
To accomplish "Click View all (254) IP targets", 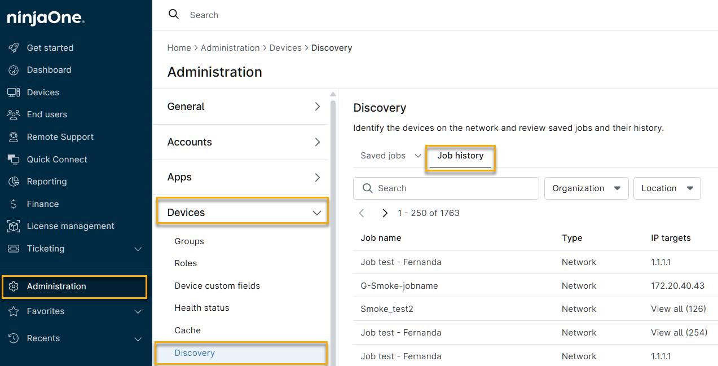I will click(679, 333).
